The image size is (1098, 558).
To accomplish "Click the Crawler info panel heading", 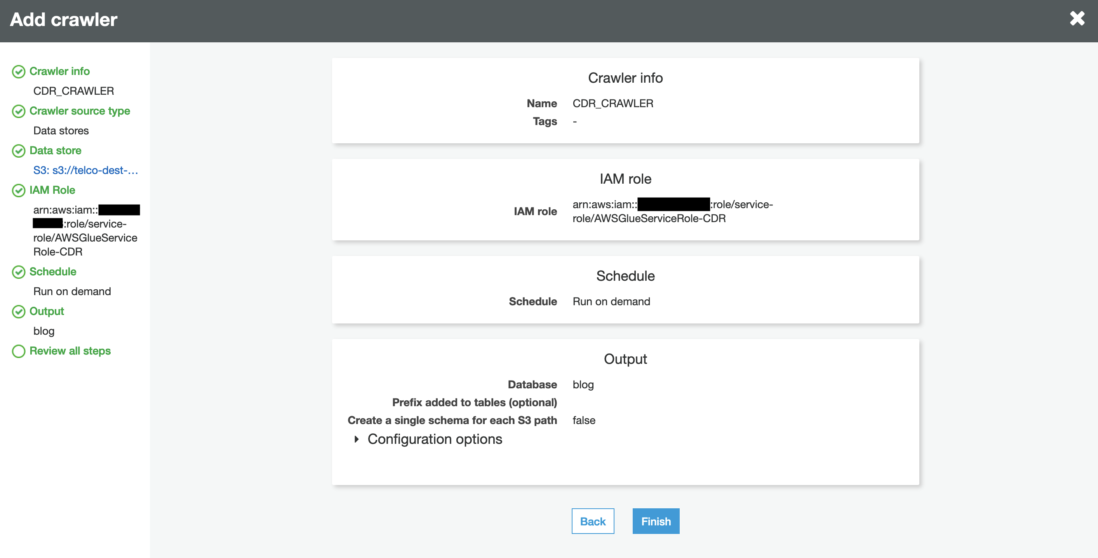I will (x=625, y=78).
